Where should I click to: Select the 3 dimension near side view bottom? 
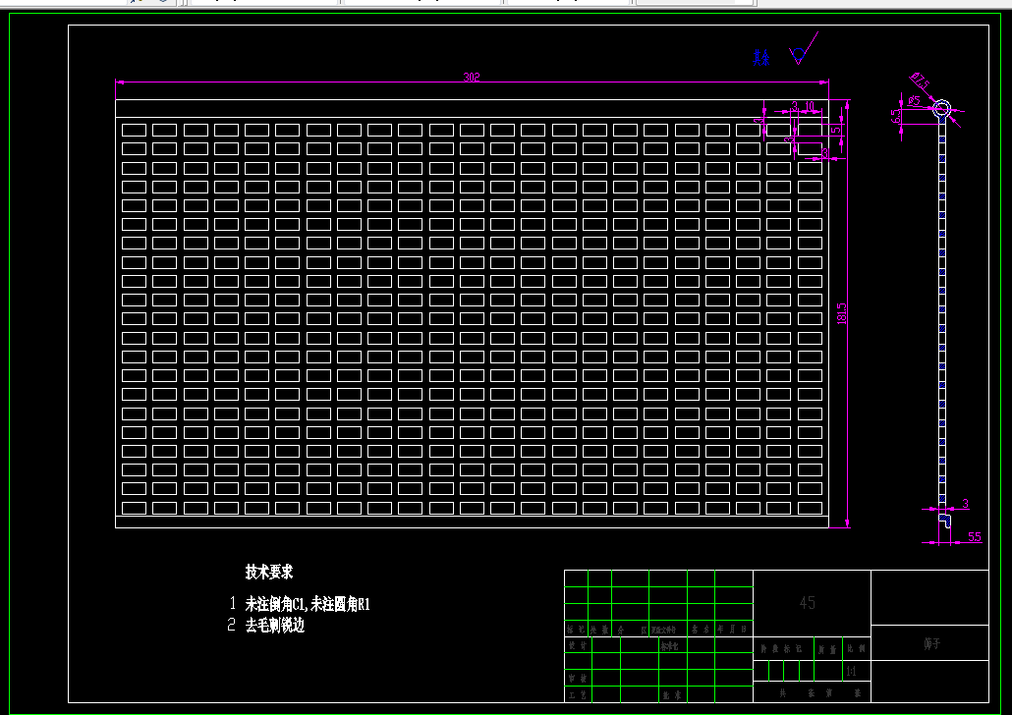click(966, 504)
